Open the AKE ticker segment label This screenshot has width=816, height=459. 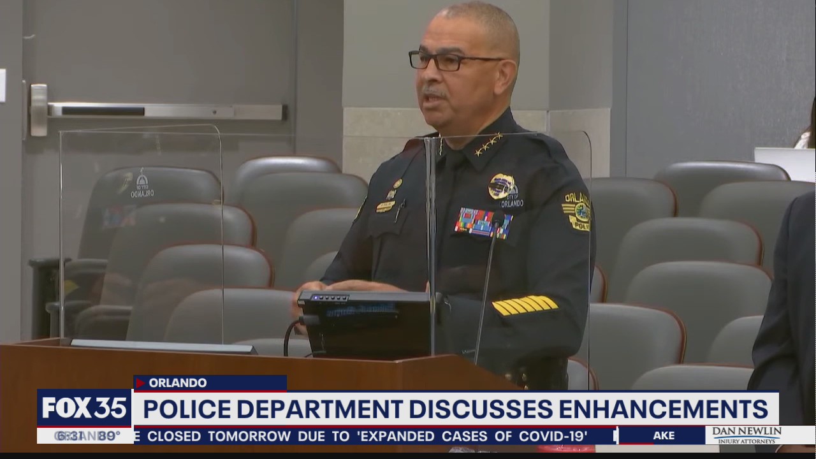663,435
